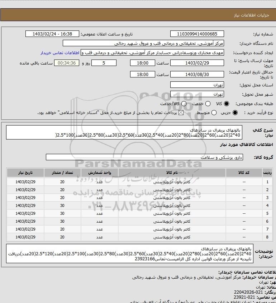Viewport: 276px width, 303px height.
Task: Click quantity 20 in row 8
Action: coord(62,237)
